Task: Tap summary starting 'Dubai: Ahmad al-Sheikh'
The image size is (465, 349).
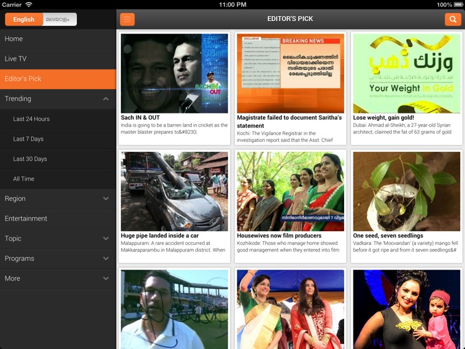Action: 402,128
